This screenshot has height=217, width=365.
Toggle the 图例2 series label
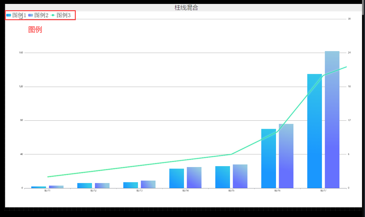tap(41, 15)
